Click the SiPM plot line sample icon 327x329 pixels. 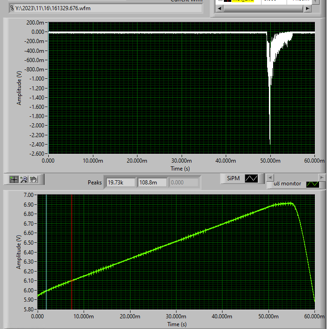251,178
